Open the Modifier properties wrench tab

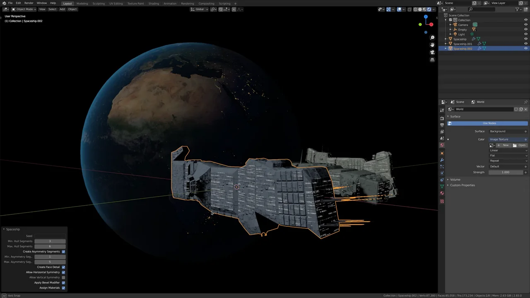click(442, 160)
